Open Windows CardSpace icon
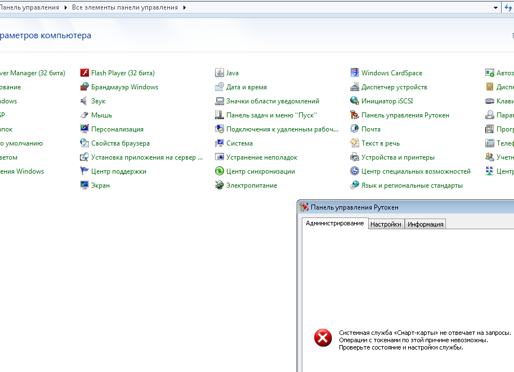 click(355, 73)
